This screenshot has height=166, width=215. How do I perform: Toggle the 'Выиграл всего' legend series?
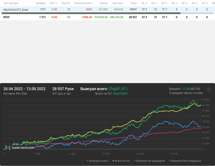click(98, 161)
